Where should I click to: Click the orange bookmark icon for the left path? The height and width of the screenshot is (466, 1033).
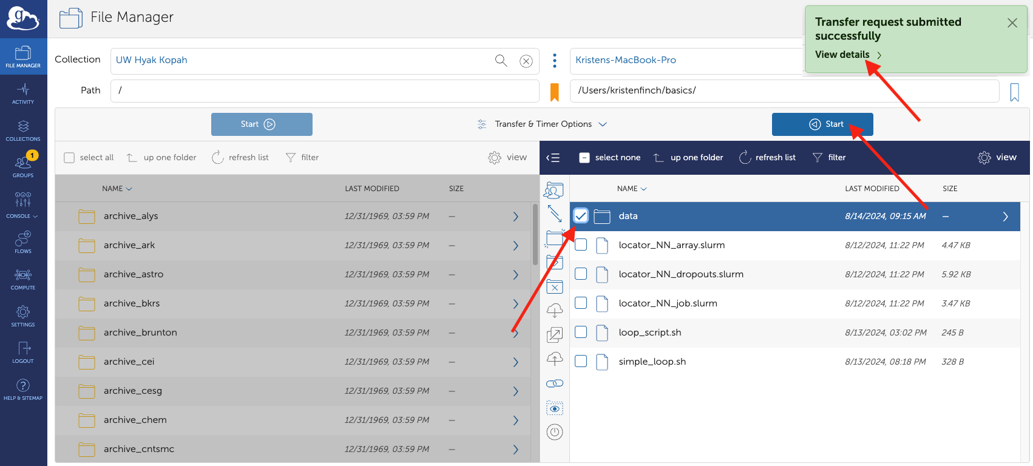(x=555, y=92)
